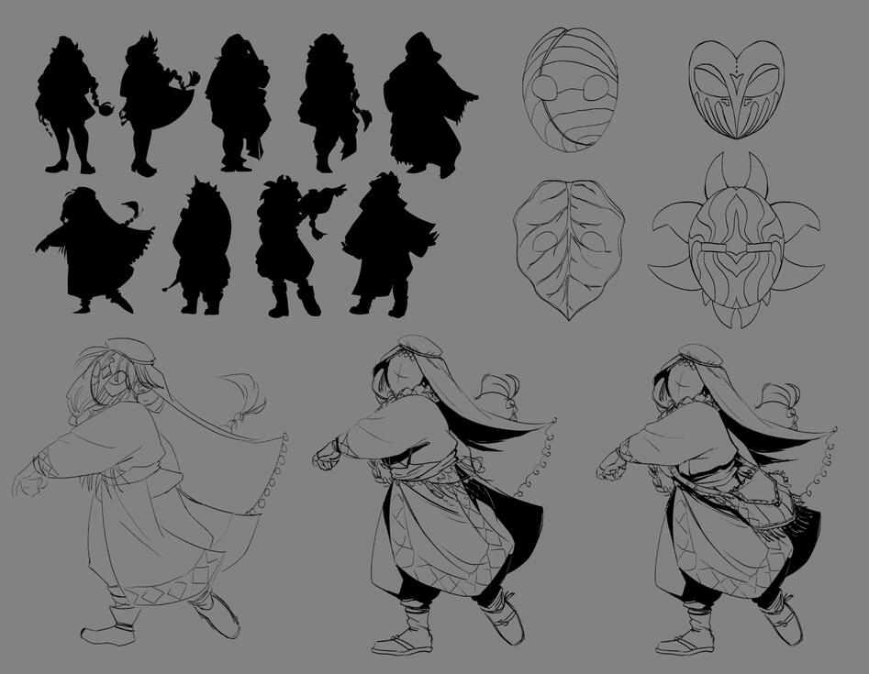The width and height of the screenshot is (869, 674).
Task: Select the third silhouette in the top row
Action: pos(237,103)
